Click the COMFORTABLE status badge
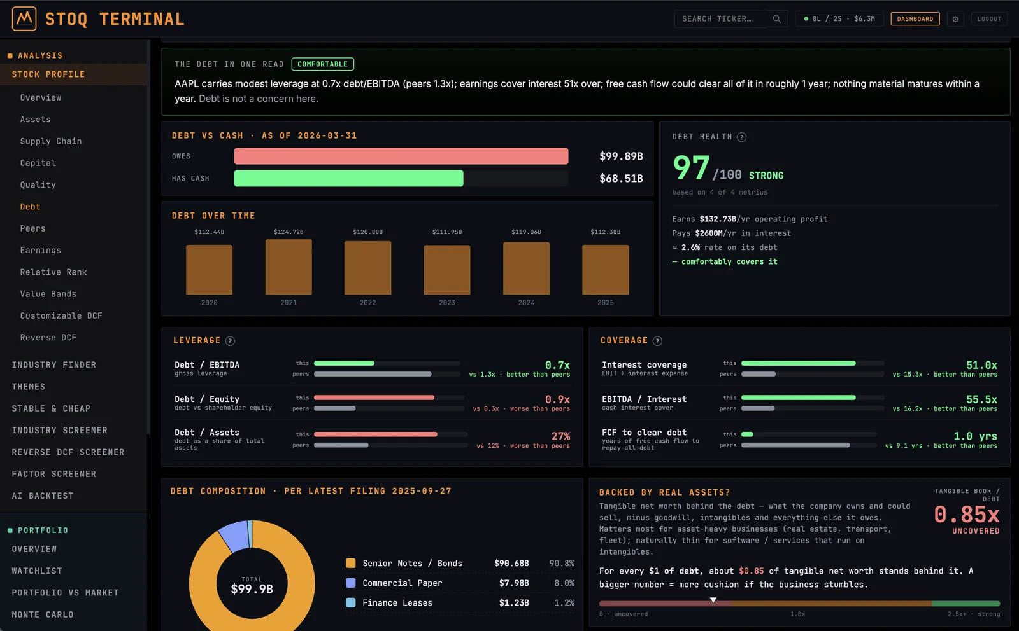Image resolution: width=1019 pixels, height=631 pixels. (322, 64)
